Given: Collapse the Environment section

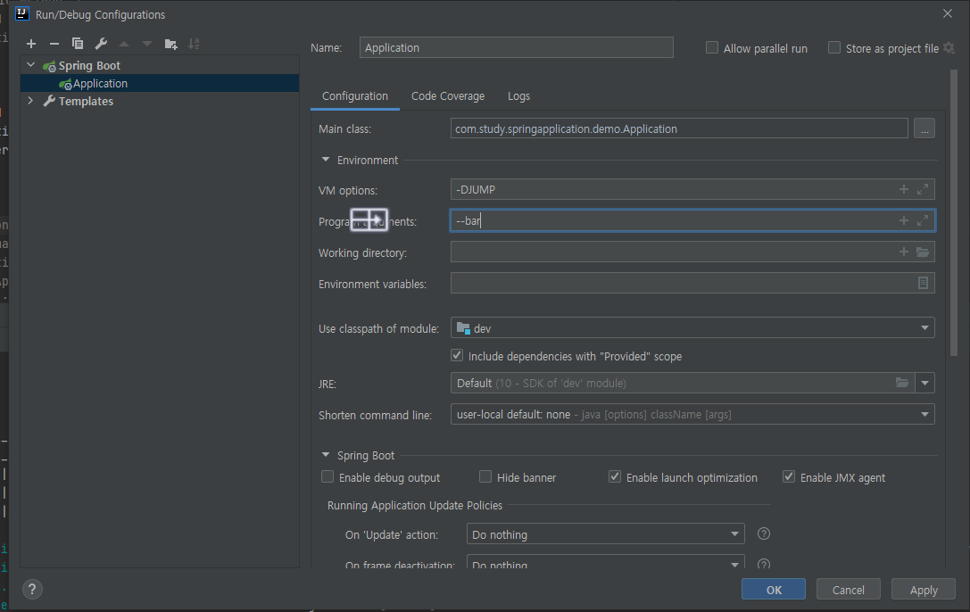Looking at the screenshot, I should pos(326,160).
